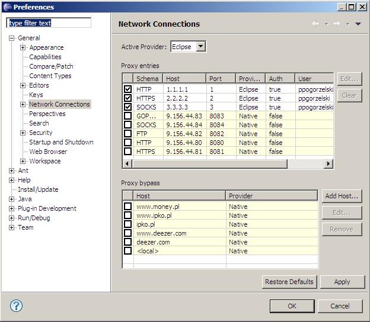Image resolution: width=370 pixels, height=322 pixels.
Task: Check the HTTPS 9.156.44.81 proxy entry
Action: point(127,151)
